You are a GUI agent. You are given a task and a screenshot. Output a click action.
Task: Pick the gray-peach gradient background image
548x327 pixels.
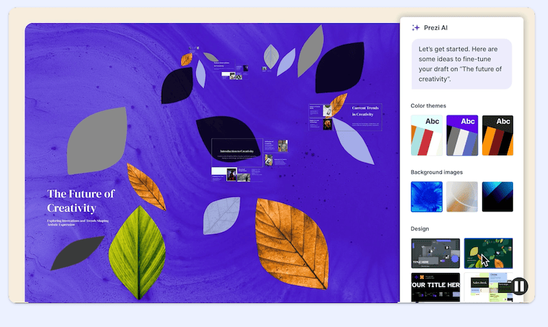tap(462, 196)
